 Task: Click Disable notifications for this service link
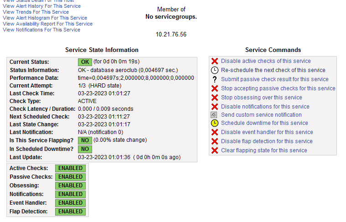pyautogui.click(x=265, y=107)
